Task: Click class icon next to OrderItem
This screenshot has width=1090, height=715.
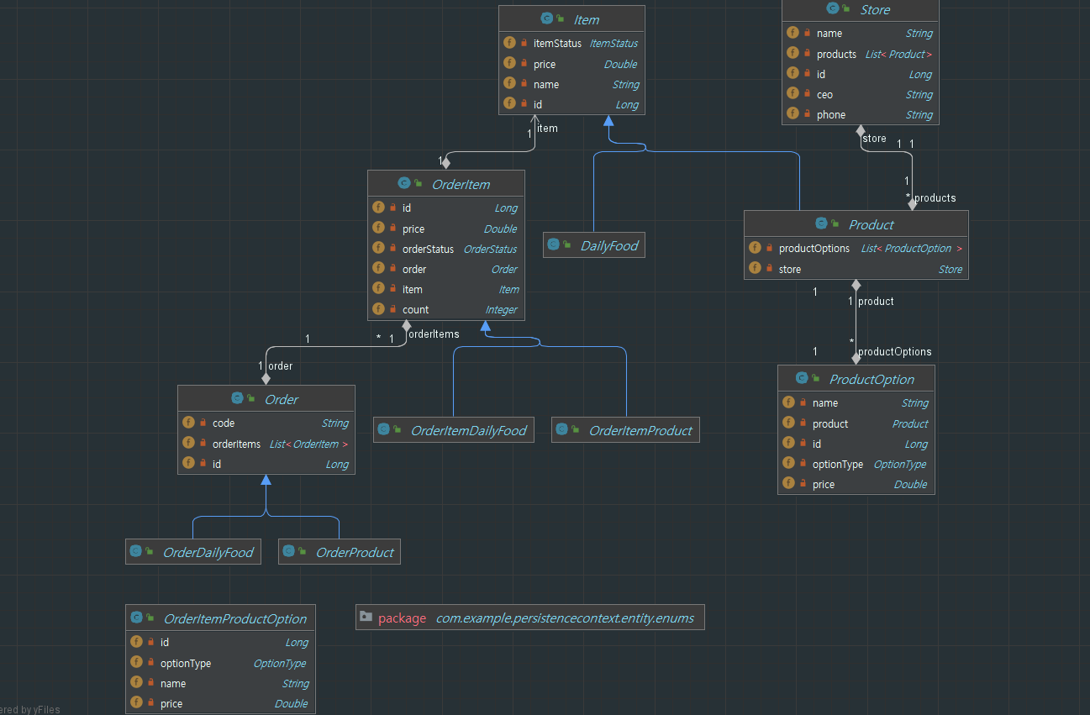Action: 404,183
